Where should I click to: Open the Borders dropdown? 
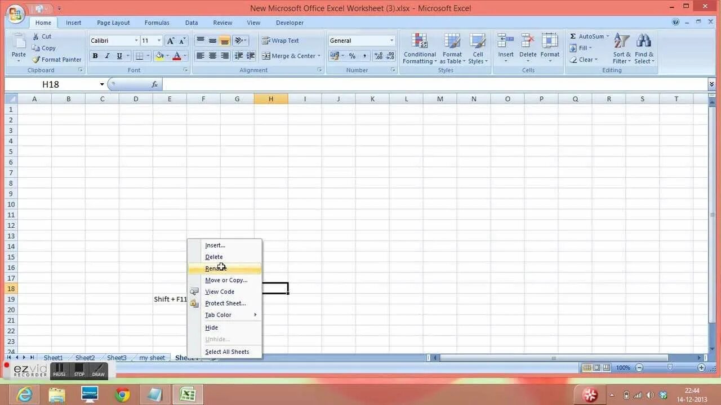[148, 56]
